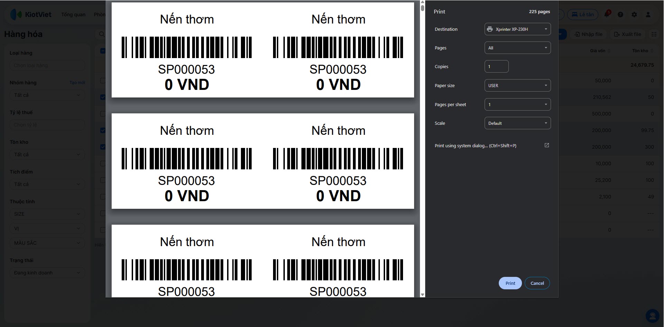Untick checkbox for row with stock 300
Viewport: 664px width, 327px height.
click(x=103, y=147)
